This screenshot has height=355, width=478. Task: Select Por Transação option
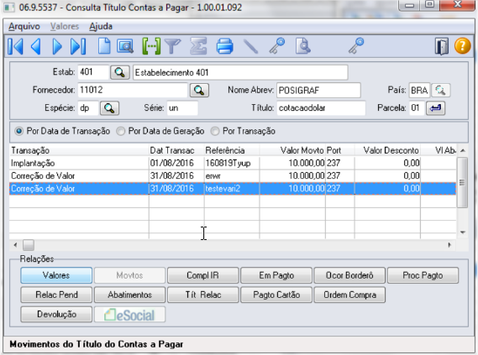[243, 131]
